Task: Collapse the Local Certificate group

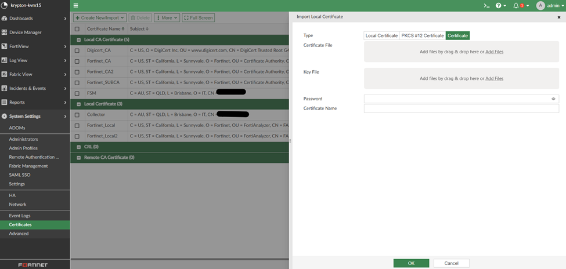Action: (x=79, y=104)
